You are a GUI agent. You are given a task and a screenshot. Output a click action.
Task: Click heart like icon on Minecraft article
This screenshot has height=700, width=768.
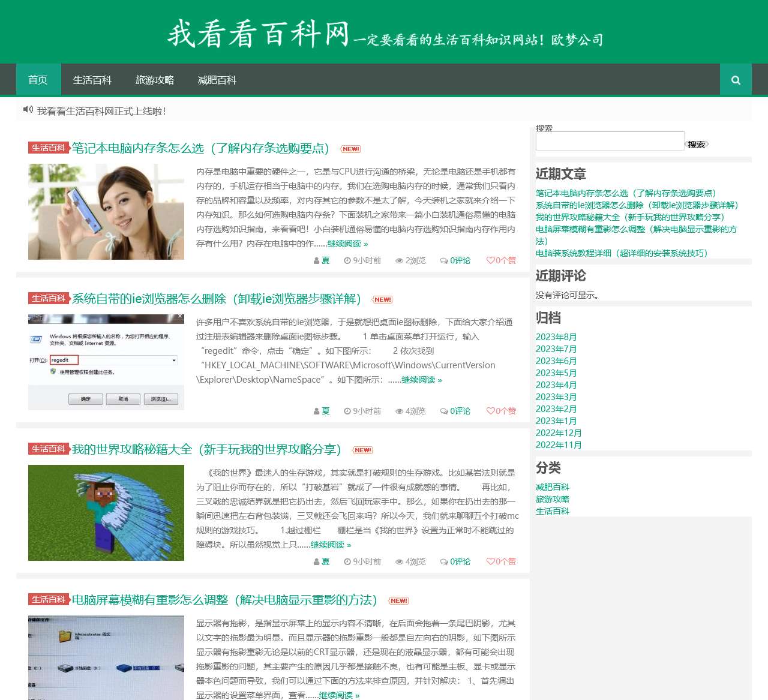(x=490, y=561)
